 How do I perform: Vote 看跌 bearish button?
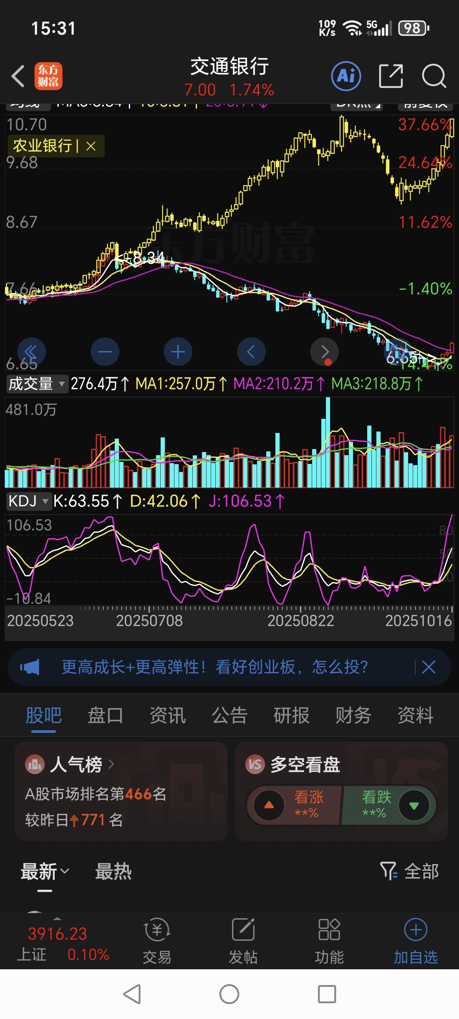[389, 805]
